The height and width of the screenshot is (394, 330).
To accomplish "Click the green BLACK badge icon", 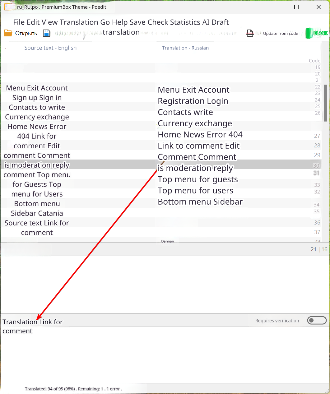I will (317, 33).
